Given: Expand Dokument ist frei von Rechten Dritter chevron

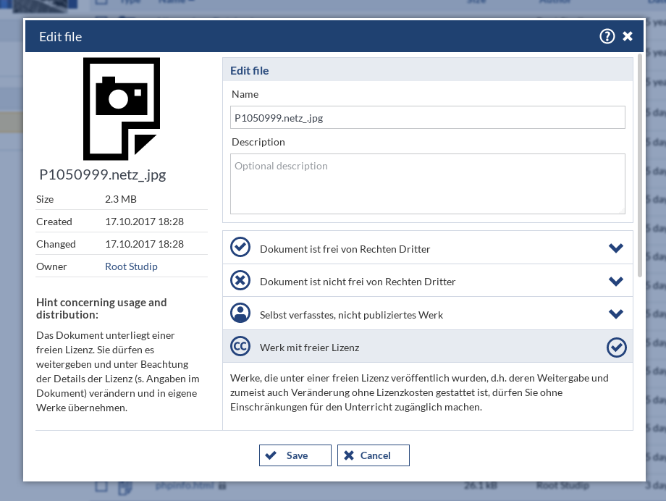Looking at the screenshot, I should click(616, 248).
